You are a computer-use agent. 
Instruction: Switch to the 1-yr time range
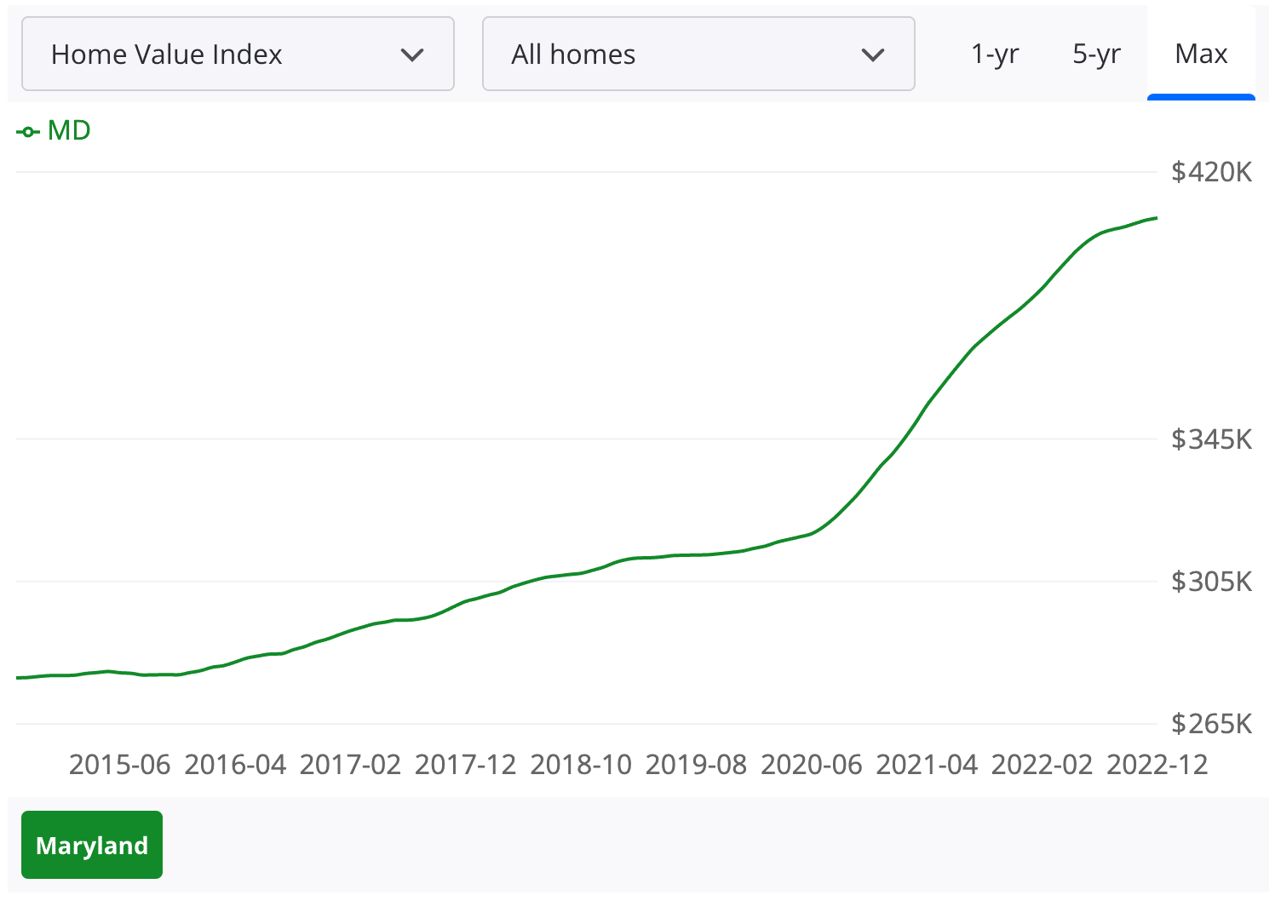point(993,54)
